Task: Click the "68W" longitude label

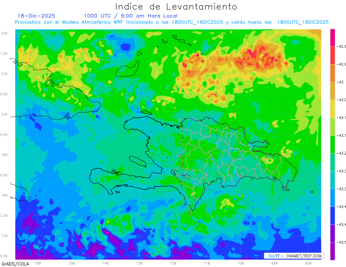Action: pyautogui.click(x=308, y=263)
